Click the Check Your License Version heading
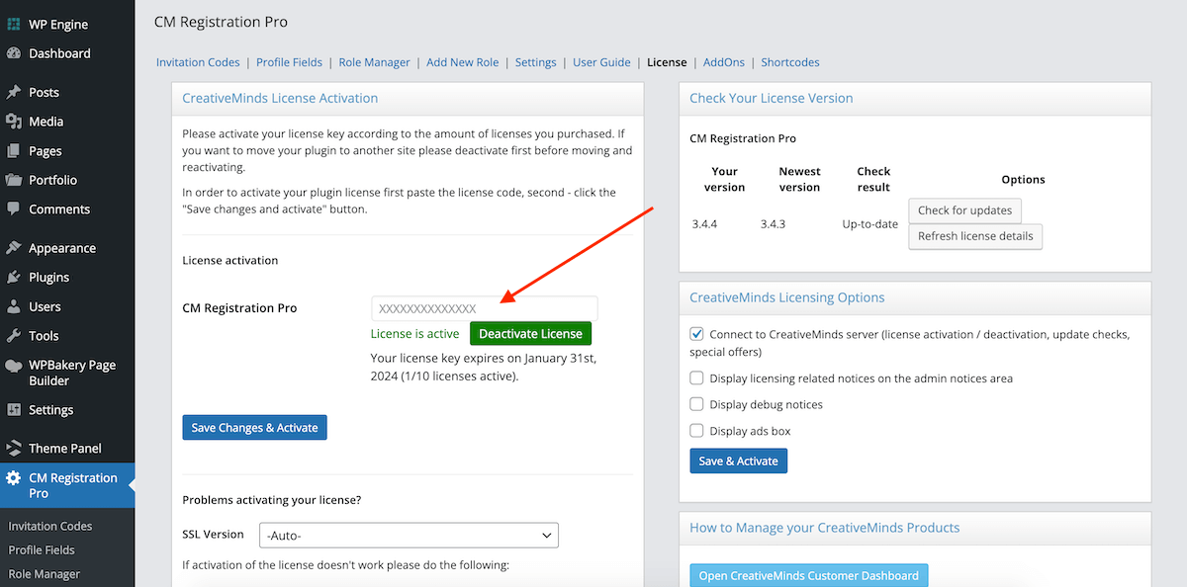1187x587 pixels. 772,98
